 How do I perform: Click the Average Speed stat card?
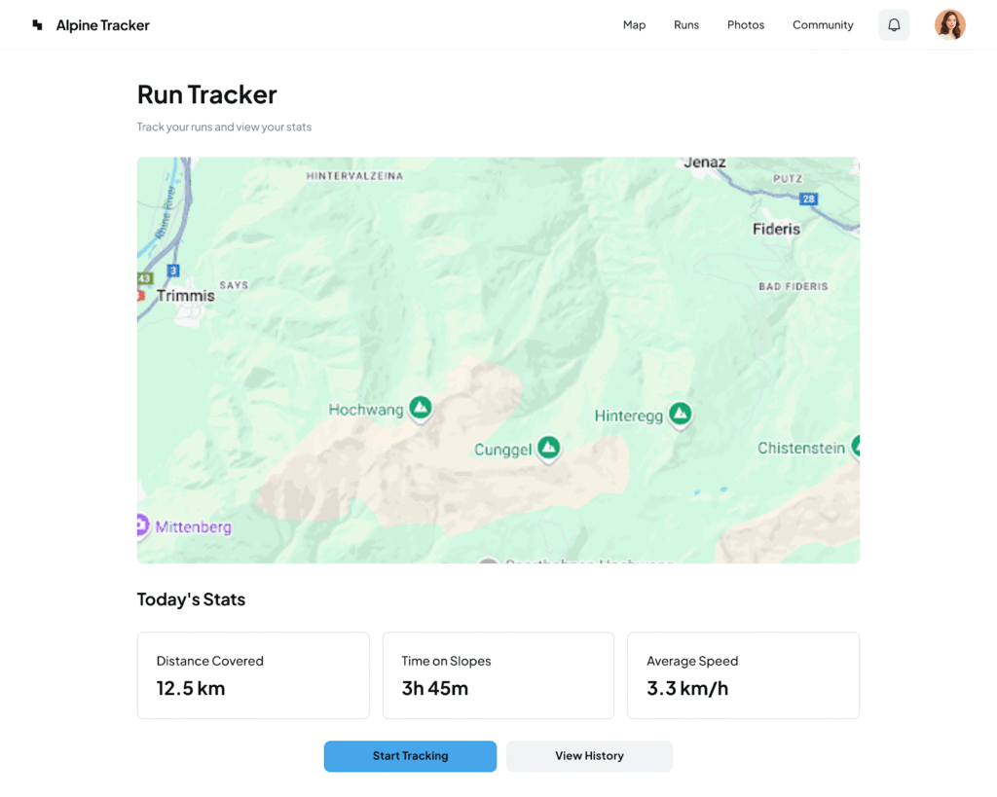tap(743, 675)
